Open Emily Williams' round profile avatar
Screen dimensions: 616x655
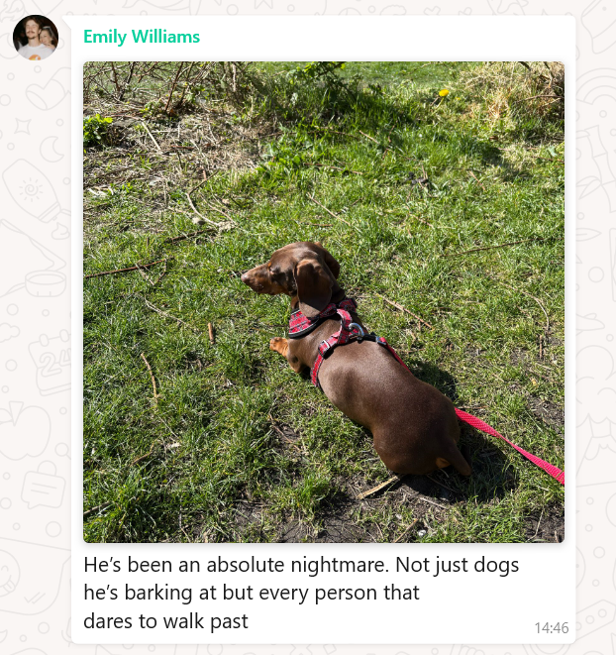[x=36, y=38]
